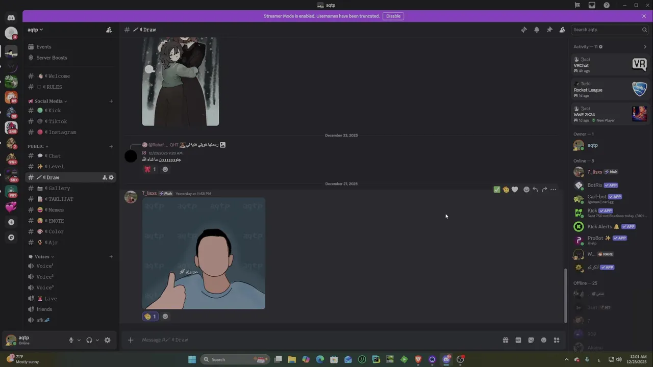Open the Threads icon in channel header

point(524,30)
